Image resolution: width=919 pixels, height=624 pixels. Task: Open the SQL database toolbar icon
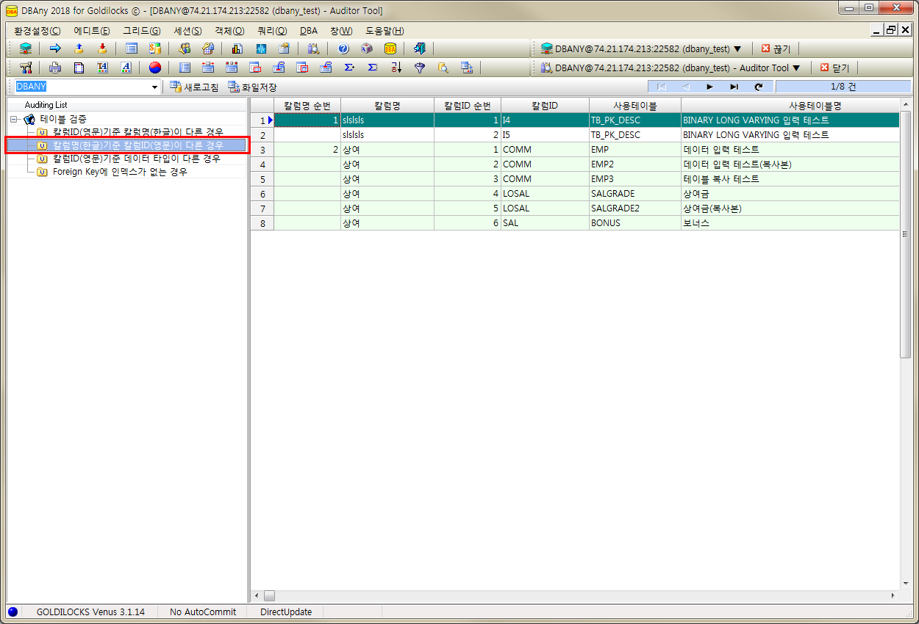(x=155, y=48)
